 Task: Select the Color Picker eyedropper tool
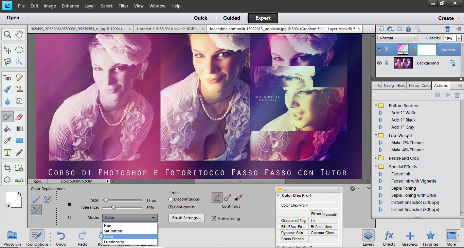pyautogui.click(x=7, y=140)
